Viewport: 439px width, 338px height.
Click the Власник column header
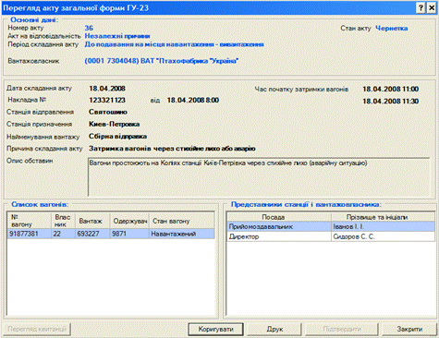pos(63,221)
